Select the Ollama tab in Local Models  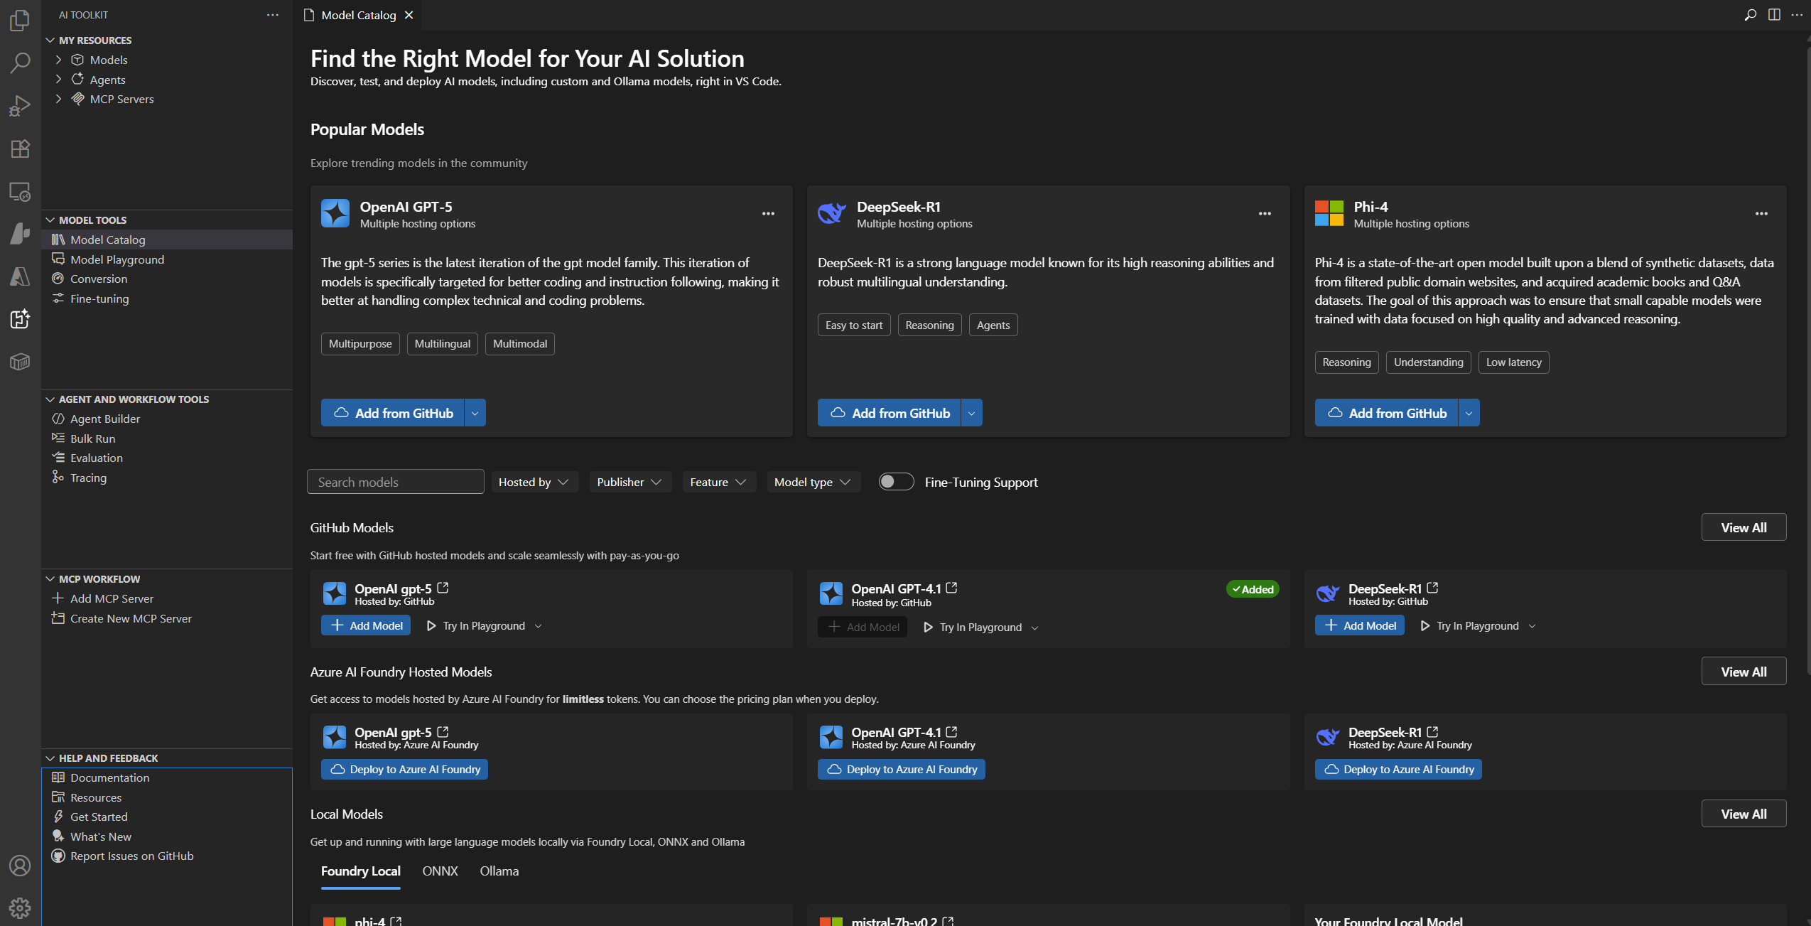pyautogui.click(x=499, y=871)
